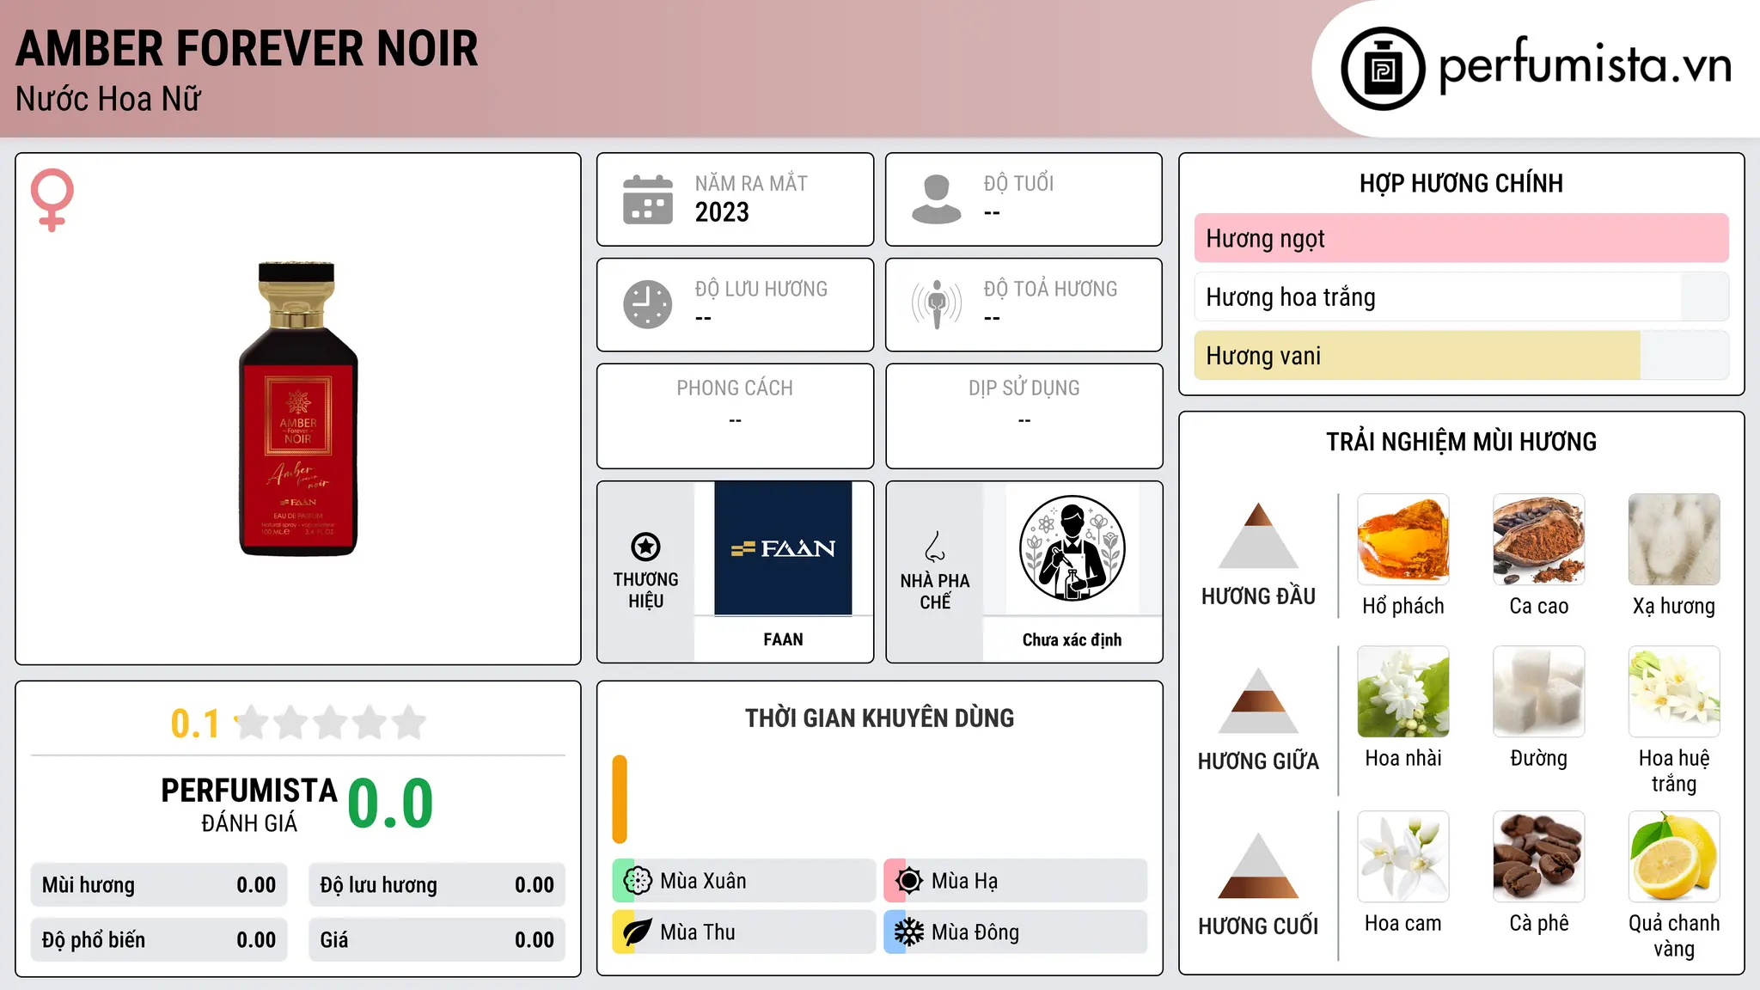Select the Đường note image

click(x=1539, y=692)
